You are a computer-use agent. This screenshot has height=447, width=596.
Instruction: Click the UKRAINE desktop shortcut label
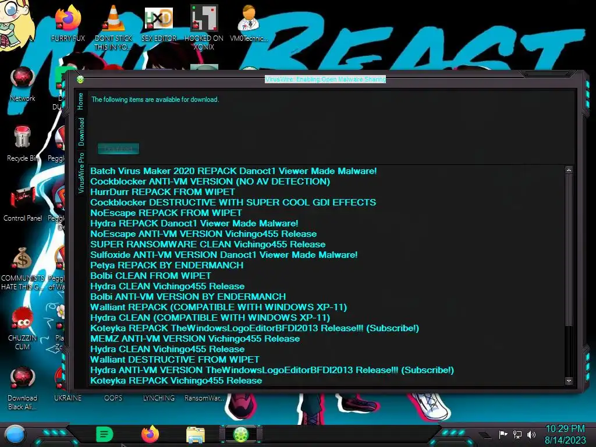tap(68, 398)
